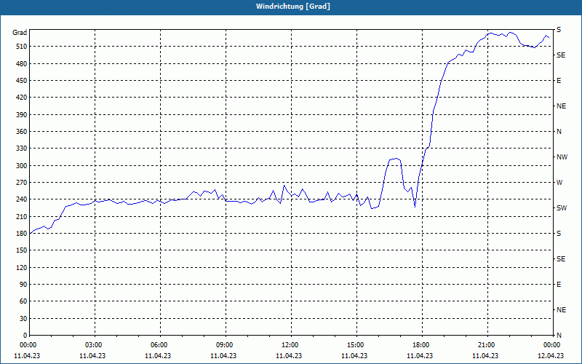Screen dimensions: 582x364
Task: Select the 12.04.23 date label
Action: point(551,355)
